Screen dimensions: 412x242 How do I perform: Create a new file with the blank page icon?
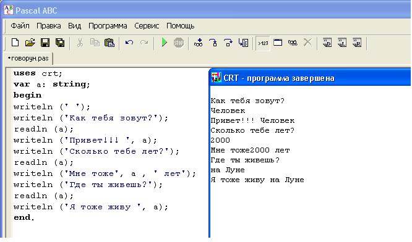coord(15,43)
